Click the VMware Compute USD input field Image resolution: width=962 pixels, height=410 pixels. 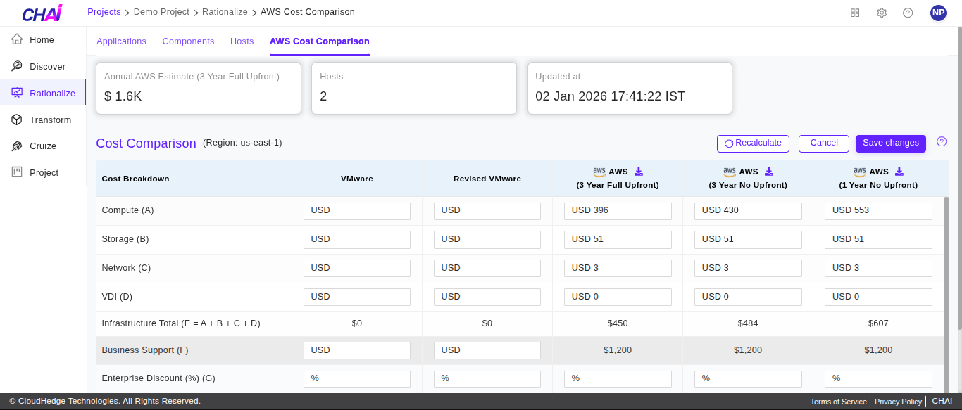[x=356, y=210]
